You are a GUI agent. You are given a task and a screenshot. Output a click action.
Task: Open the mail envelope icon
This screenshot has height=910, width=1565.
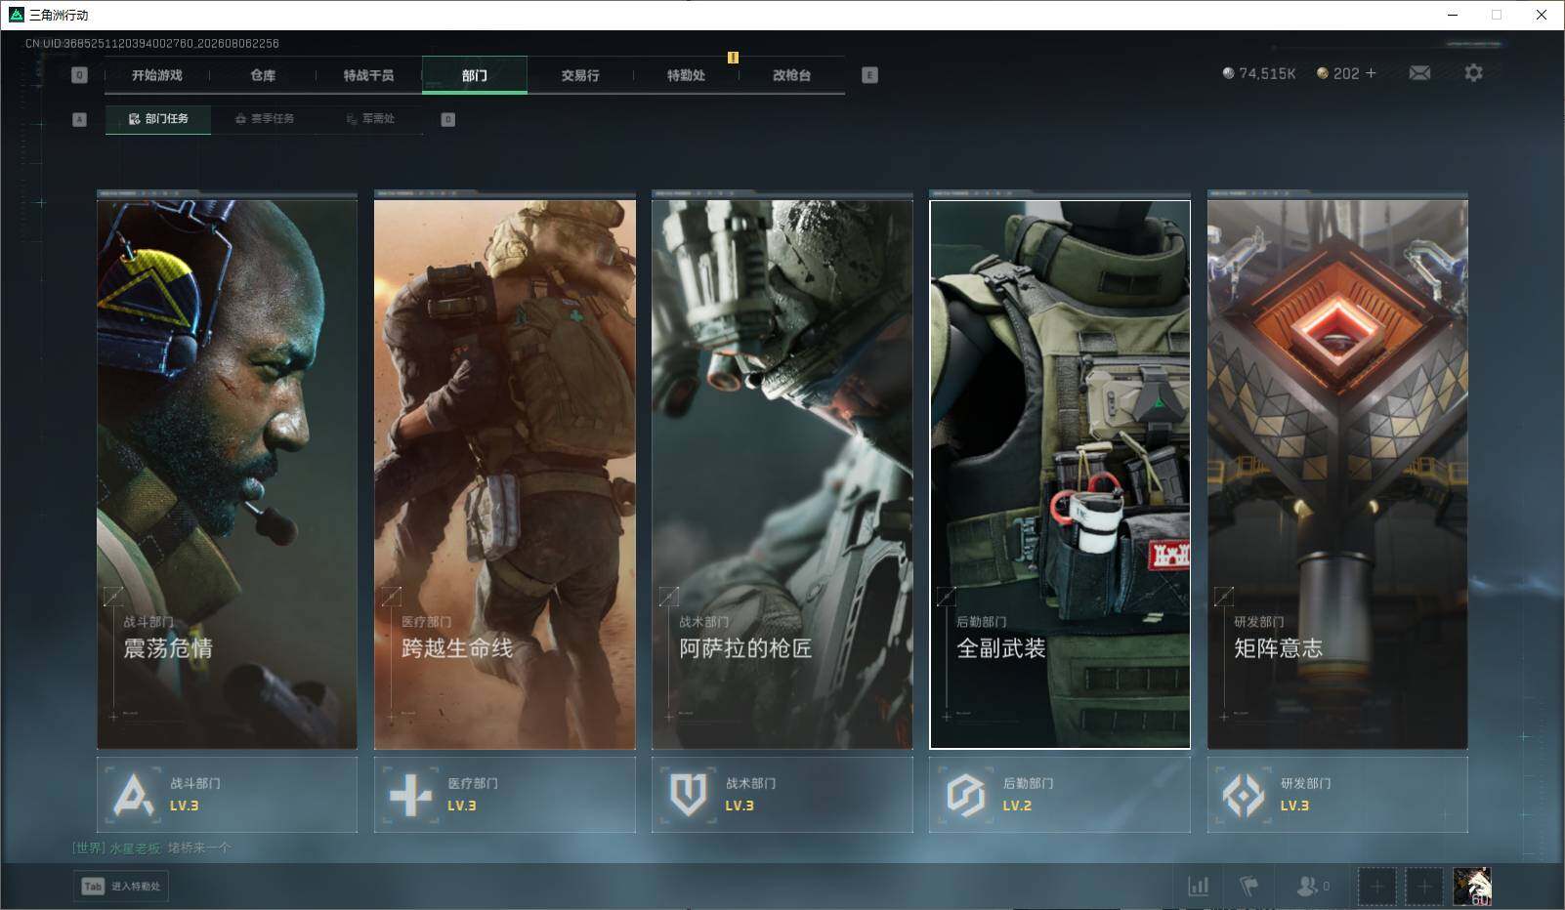[x=1419, y=73]
